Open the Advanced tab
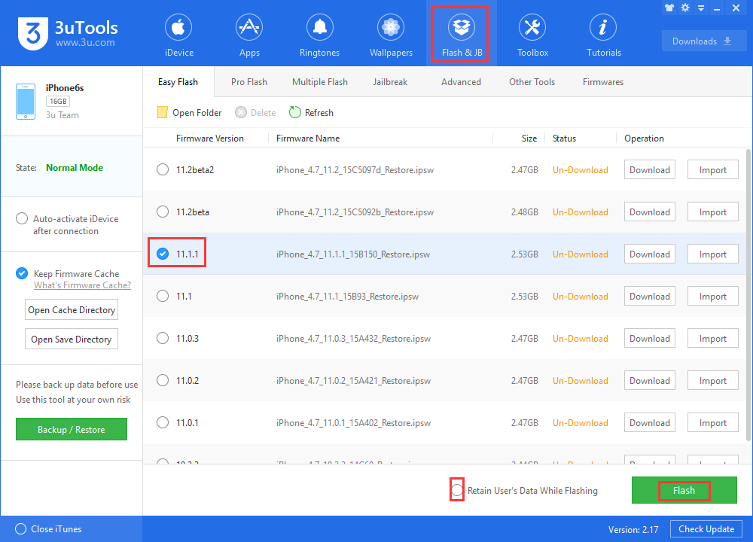 click(x=461, y=82)
